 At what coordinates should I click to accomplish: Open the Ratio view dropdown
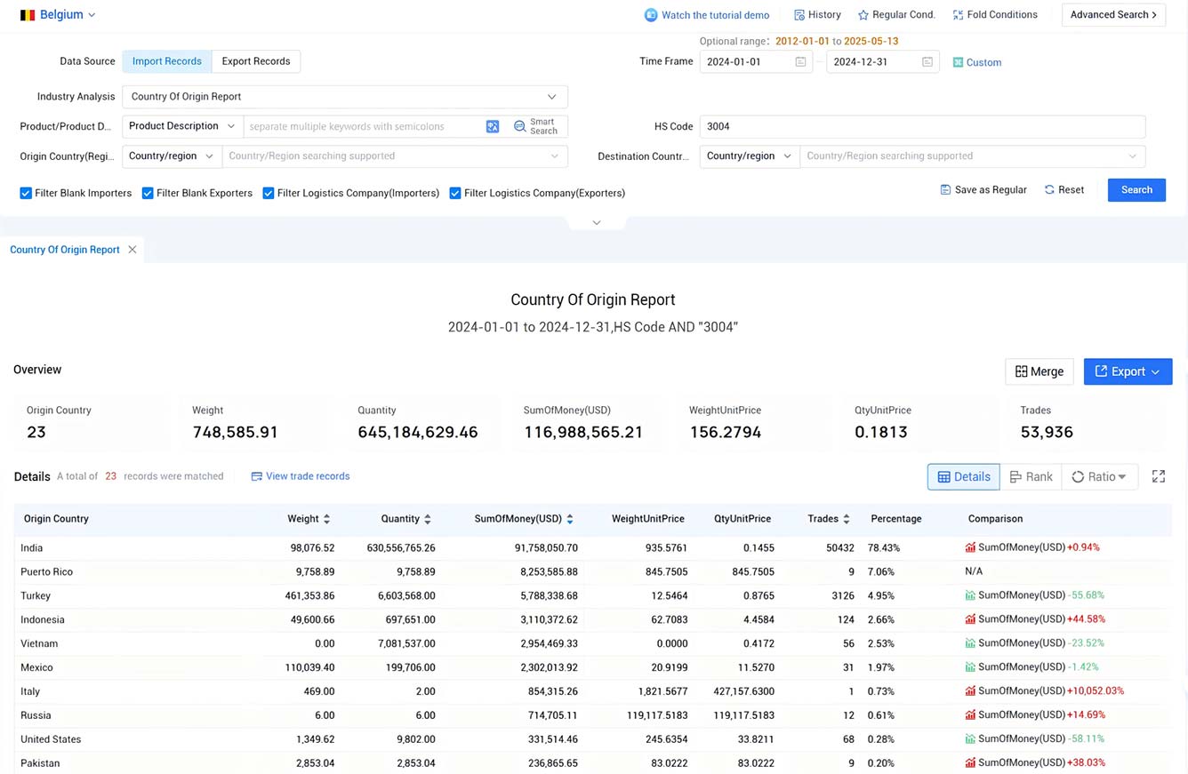(x=1099, y=476)
